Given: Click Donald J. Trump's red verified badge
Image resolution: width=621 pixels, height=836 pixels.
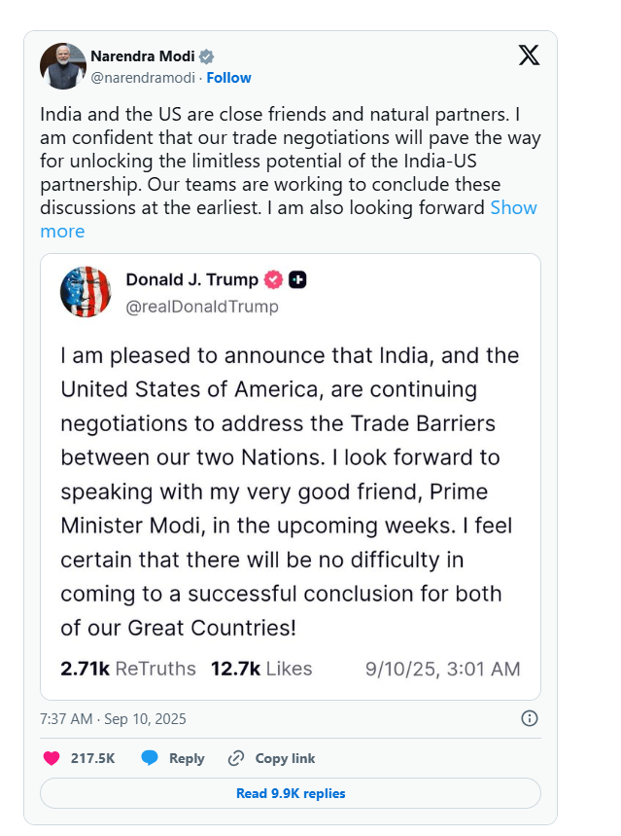Looking at the screenshot, I should pos(274,280).
